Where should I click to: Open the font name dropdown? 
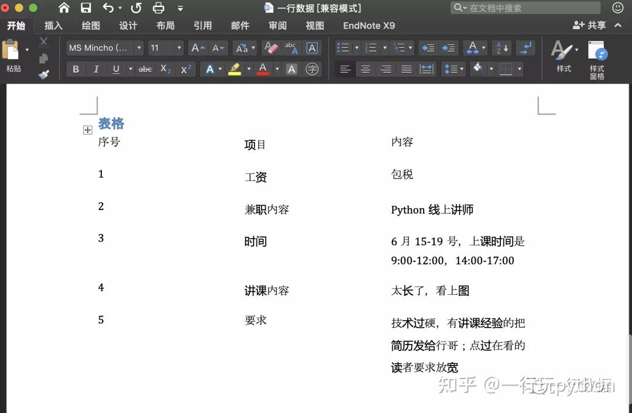(139, 47)
